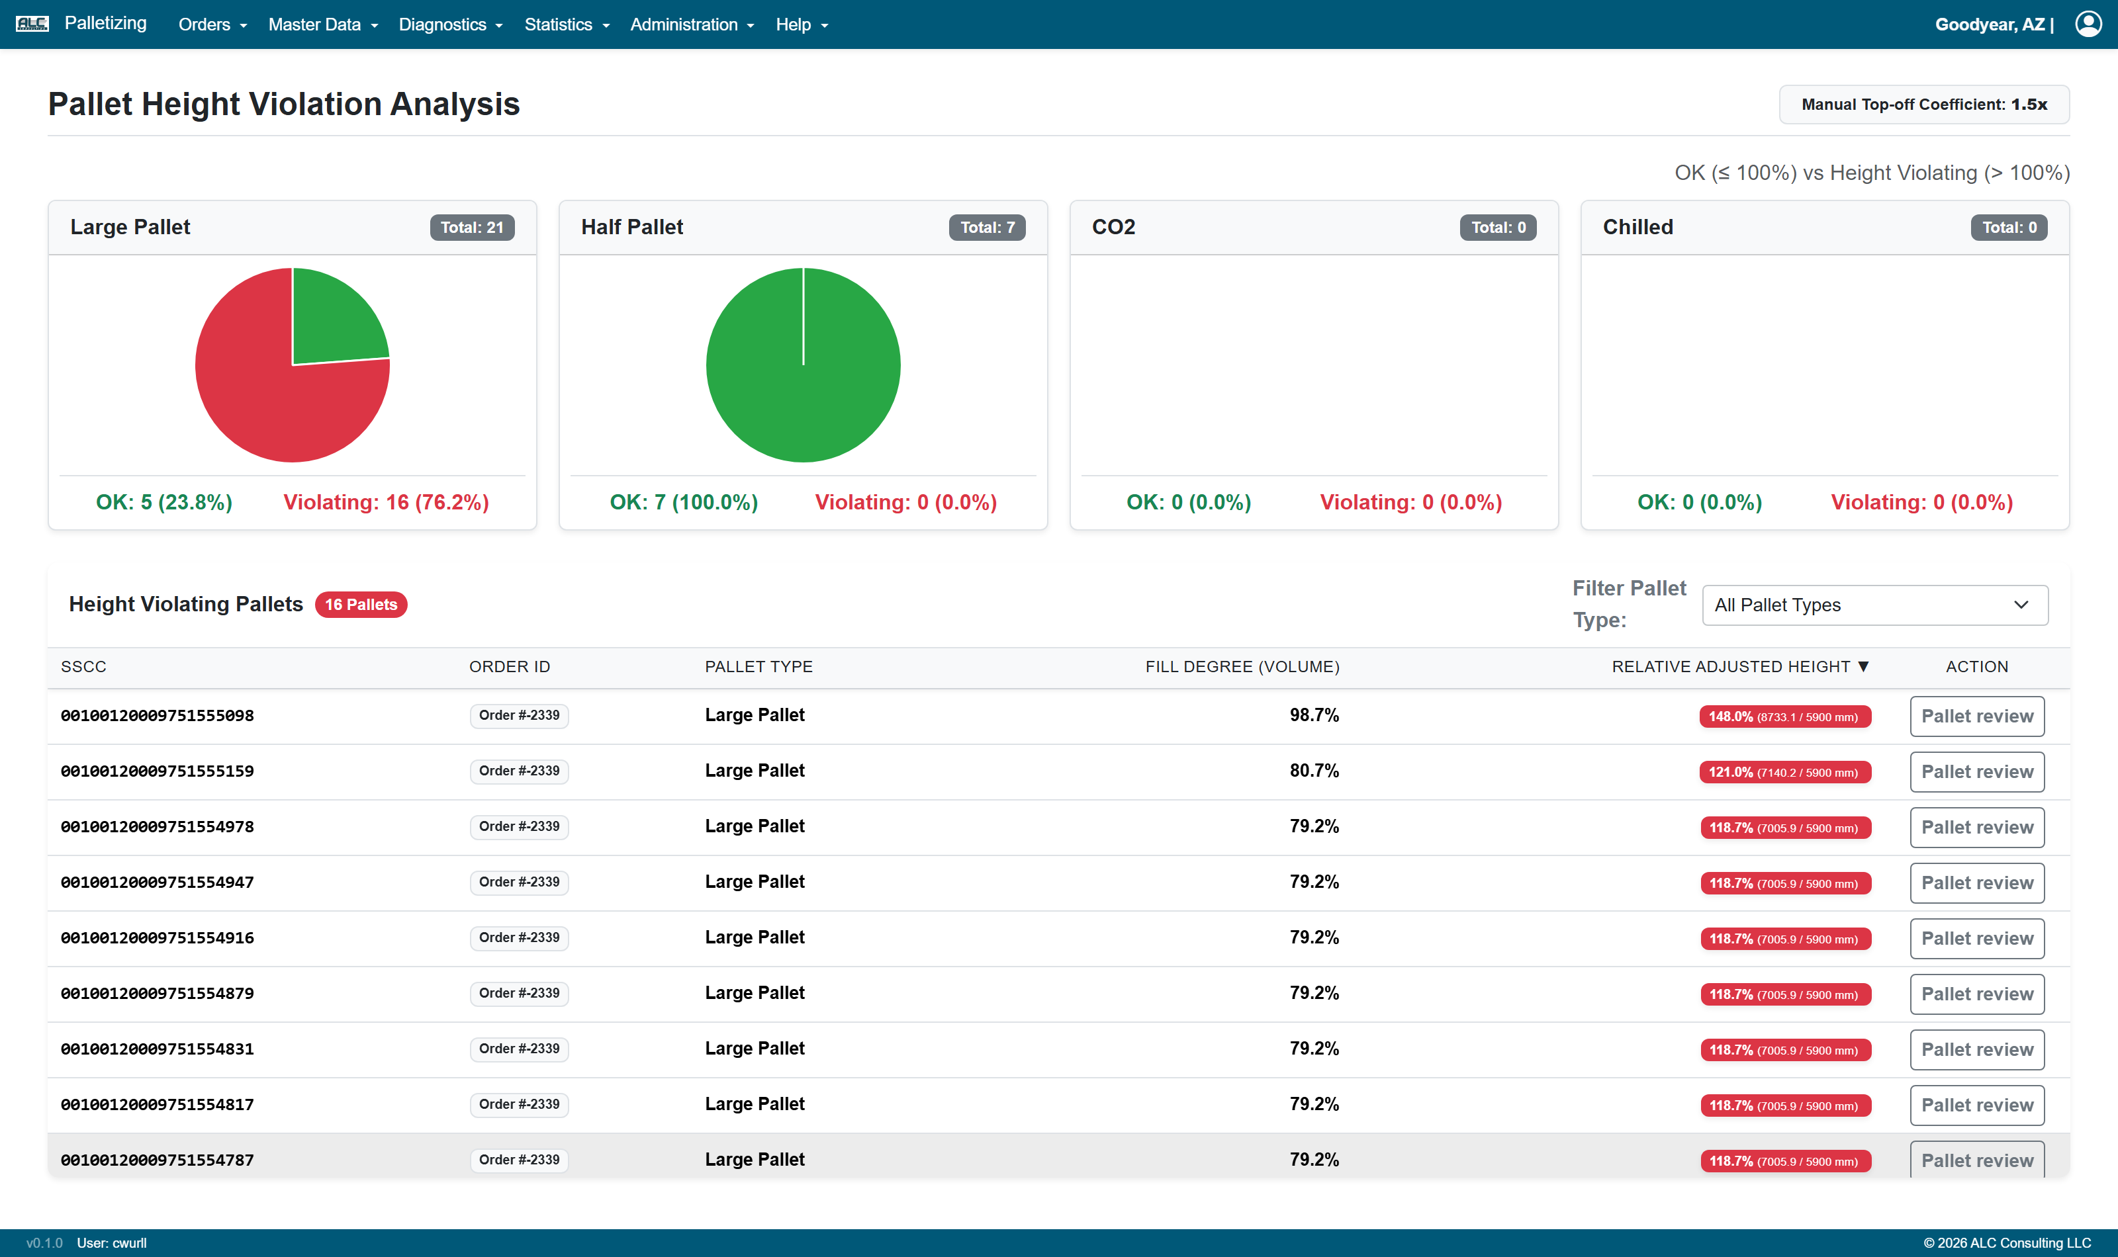Click the Fill Degree (Volume) column header

point(1242,667)
